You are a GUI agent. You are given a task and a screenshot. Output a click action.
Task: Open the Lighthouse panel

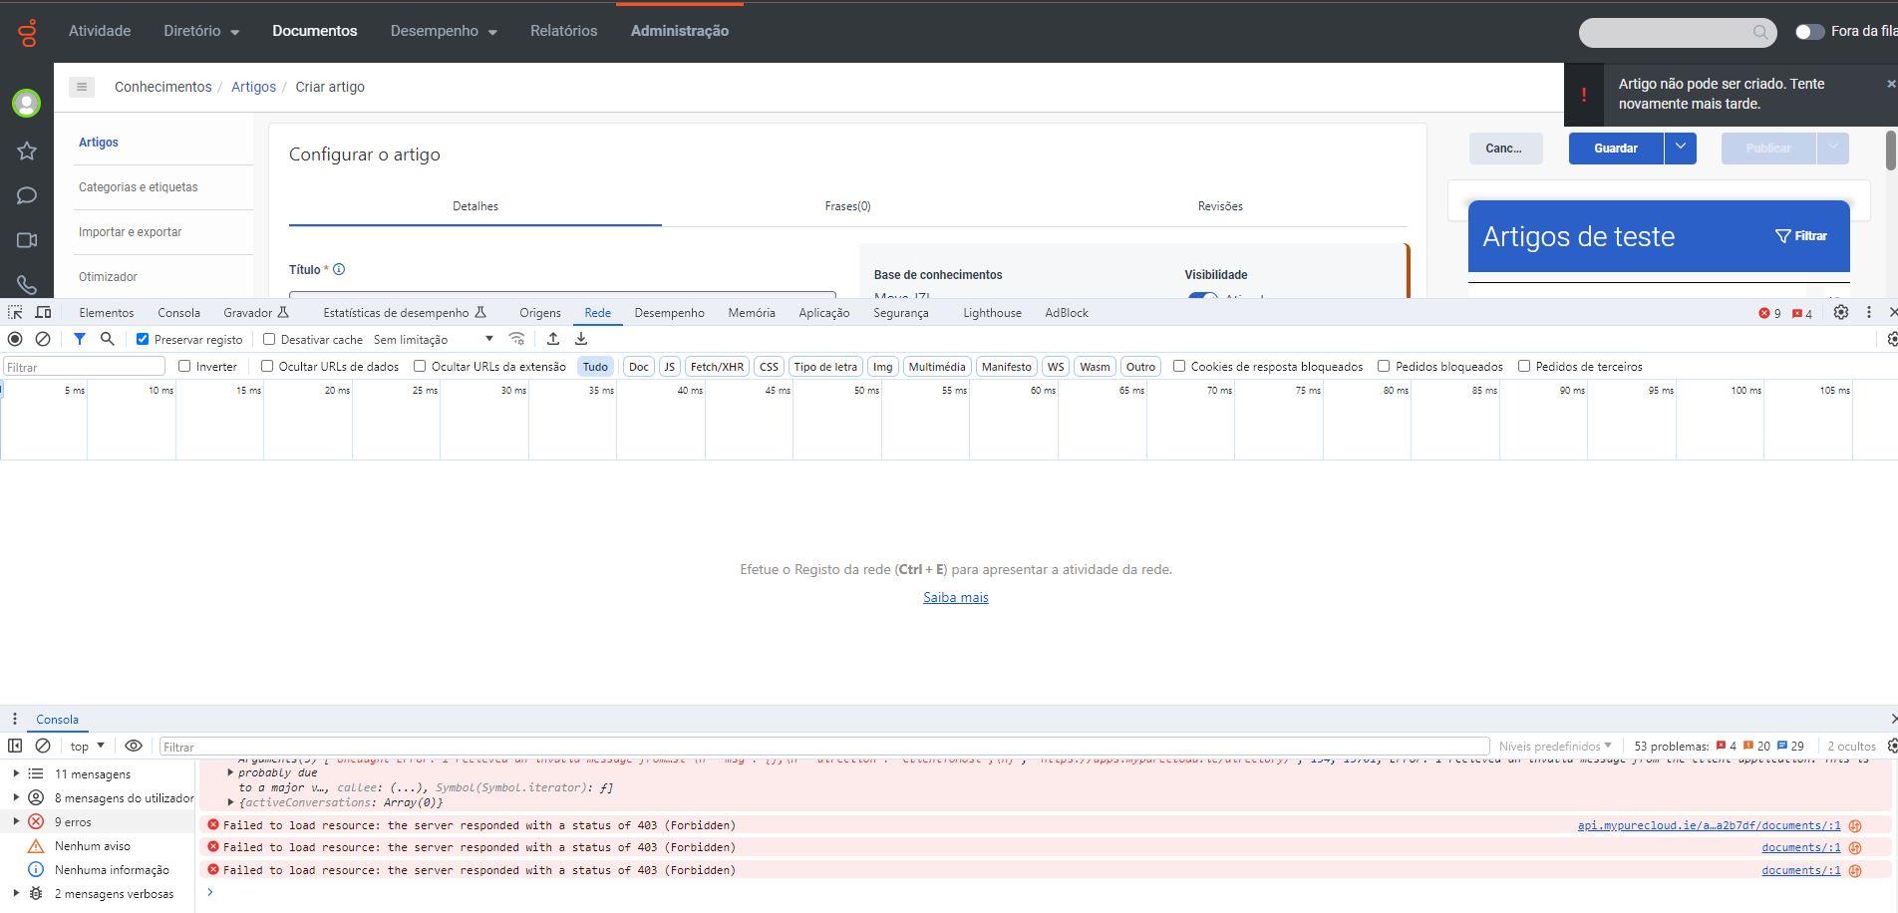991,312
